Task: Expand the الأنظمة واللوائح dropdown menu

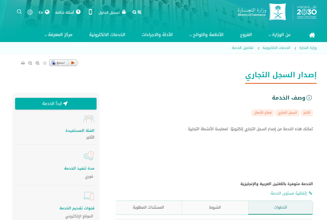Action: 206,35
